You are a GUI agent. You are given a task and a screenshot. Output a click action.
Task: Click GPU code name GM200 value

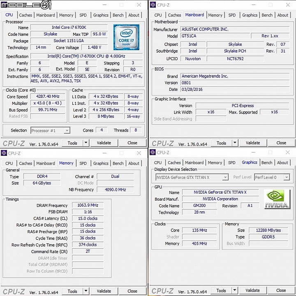tap(199, 206)
